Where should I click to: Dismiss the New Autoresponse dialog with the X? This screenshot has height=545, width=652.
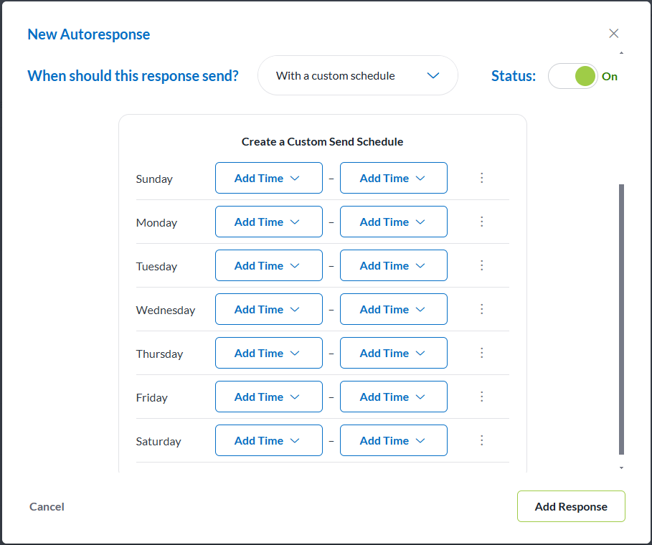614,33
